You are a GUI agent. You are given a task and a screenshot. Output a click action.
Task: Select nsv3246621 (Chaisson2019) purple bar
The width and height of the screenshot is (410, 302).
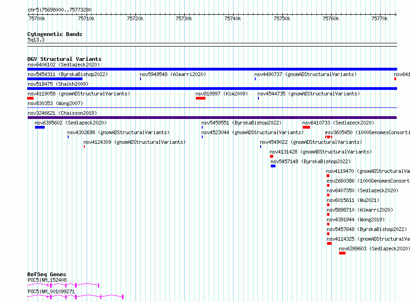(x=212, y=118)
